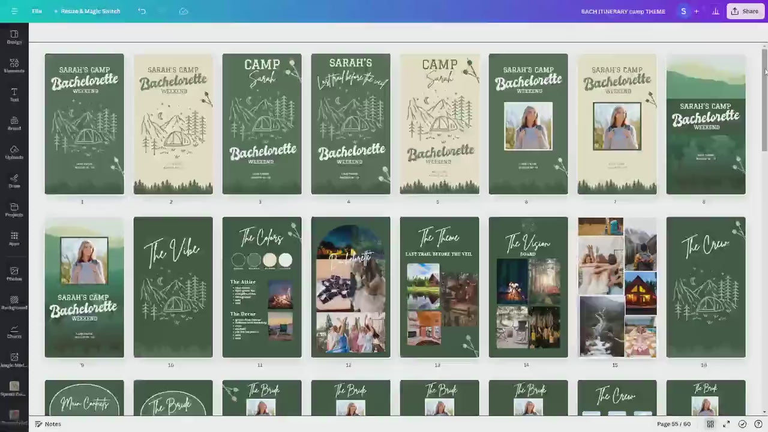
Task: Toggle fullscreen present mode
Action: pos(726,424)
